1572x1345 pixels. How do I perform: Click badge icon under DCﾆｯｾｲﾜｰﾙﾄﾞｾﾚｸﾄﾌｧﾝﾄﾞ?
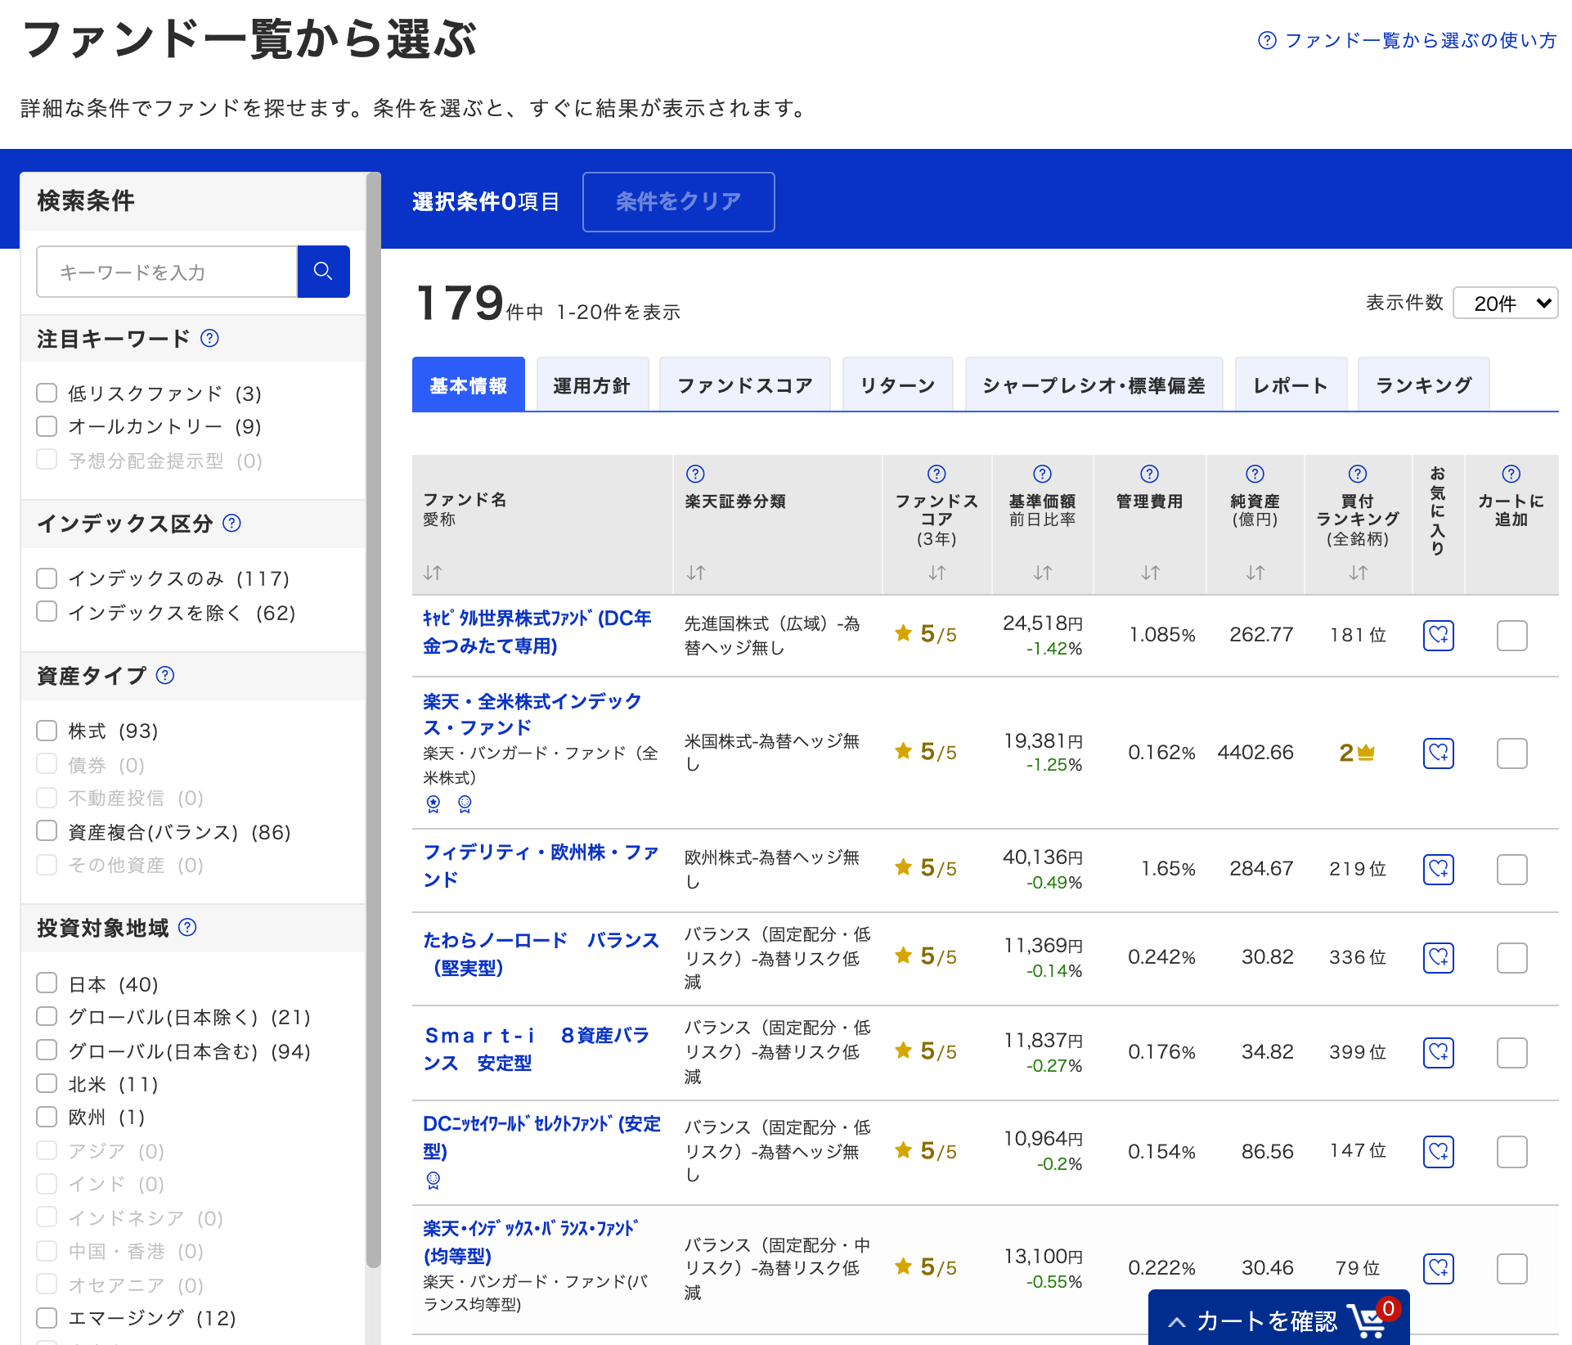point(433,1180)
